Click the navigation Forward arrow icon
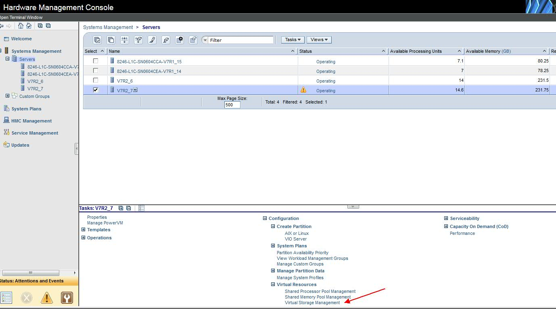This screenshot has width=556, height=309. pos(9,26)
